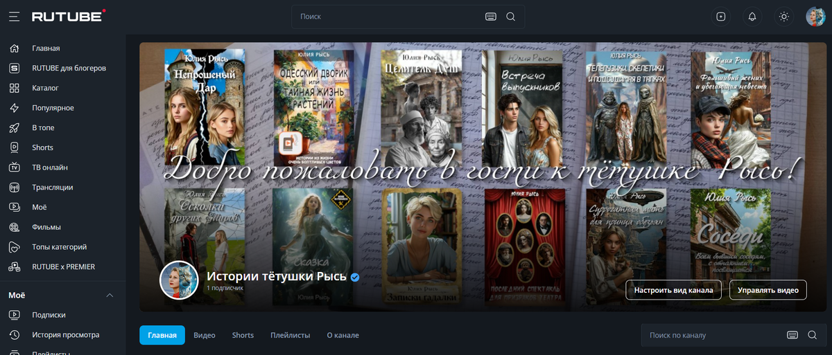Click the Трансляции broadcast icon
832x355 pixels.
tap(14, 187)
